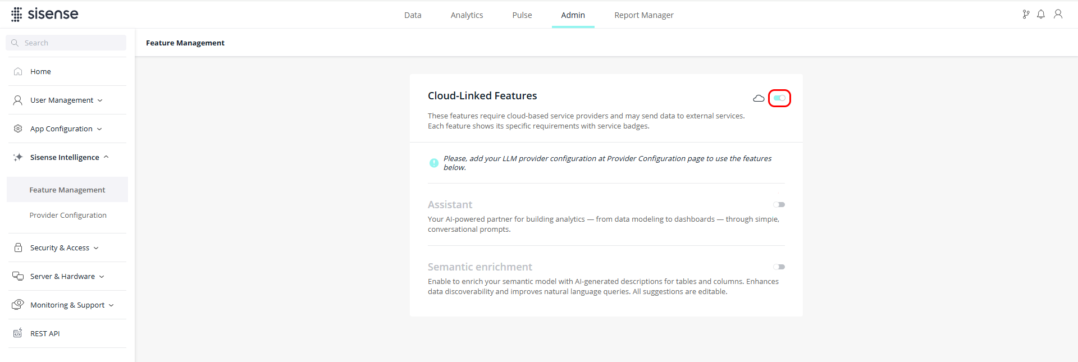Screen dimensions: 1078x362
Task: Toggle the Semantic enrichment switch
Action: [x=779, y=267]
